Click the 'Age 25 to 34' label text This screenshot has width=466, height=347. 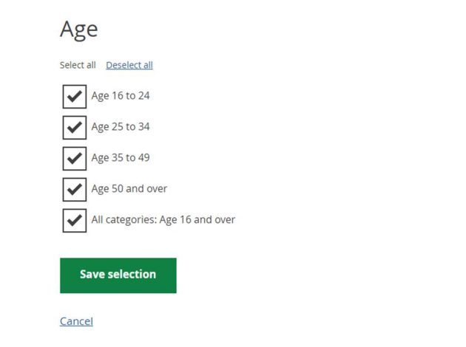tap(121, 127)
